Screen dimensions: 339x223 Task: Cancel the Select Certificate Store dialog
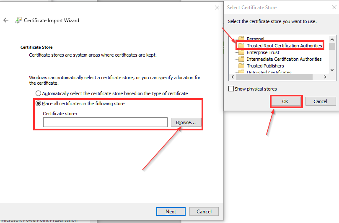[x=320, y=101]
